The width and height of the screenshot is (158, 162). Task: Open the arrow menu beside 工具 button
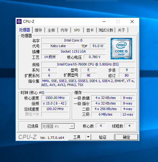tap(88, 137)
